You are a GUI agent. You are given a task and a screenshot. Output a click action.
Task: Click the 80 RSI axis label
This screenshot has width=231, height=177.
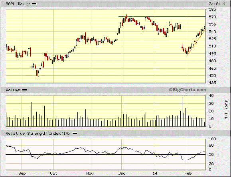pyautogui.click(x=211, y=146)
